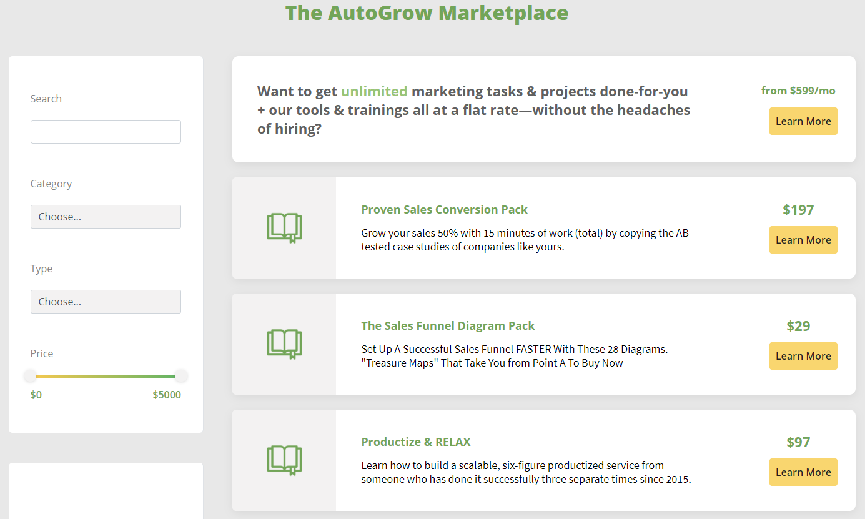
Task: Click the from $599/mo price text
Action: (798, 91)
